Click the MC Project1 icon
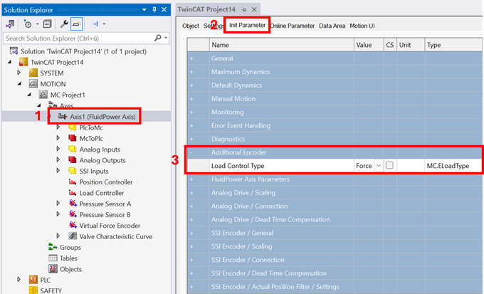Image resolution: width=484 pixels, height=294 pixels. click(43, 95)
